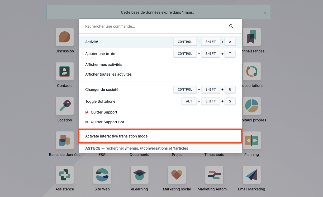Click the Contacts app label
The image size is (323, 197).
coord(65,86)
